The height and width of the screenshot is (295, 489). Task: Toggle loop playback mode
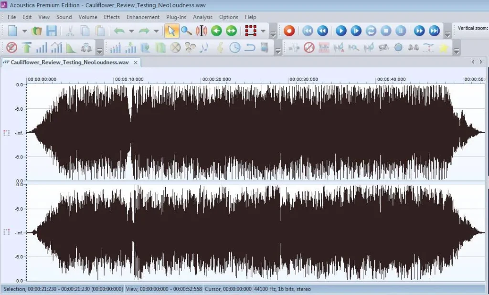click(x=371, y=31)
